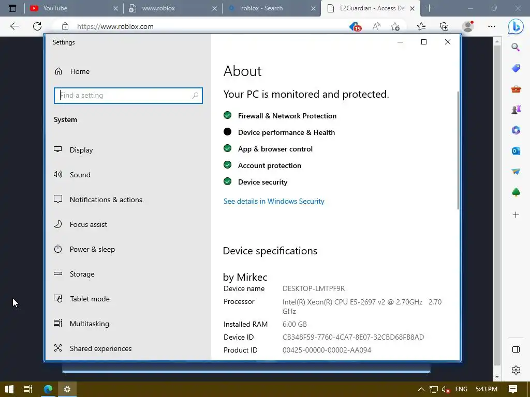
Task: Open Storage settings
Action: click(x=74, y=274)
